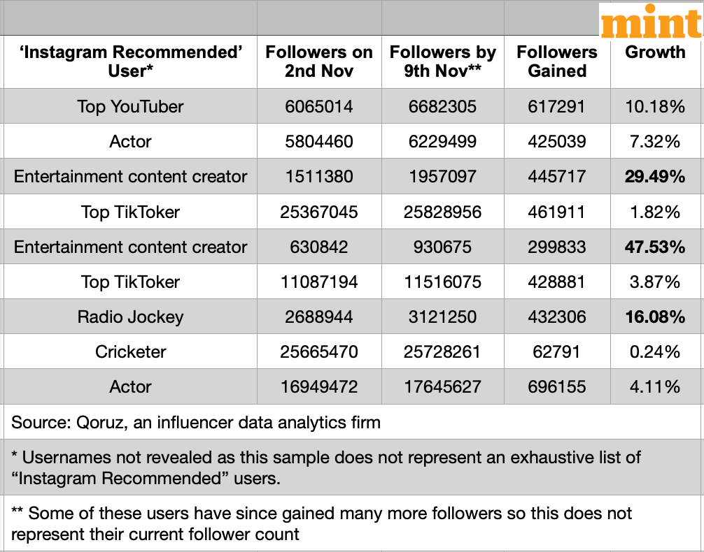The image size is (704, 552).
Task: Click the mint logo
Action: pyautogui.click(x=650, y=22)
